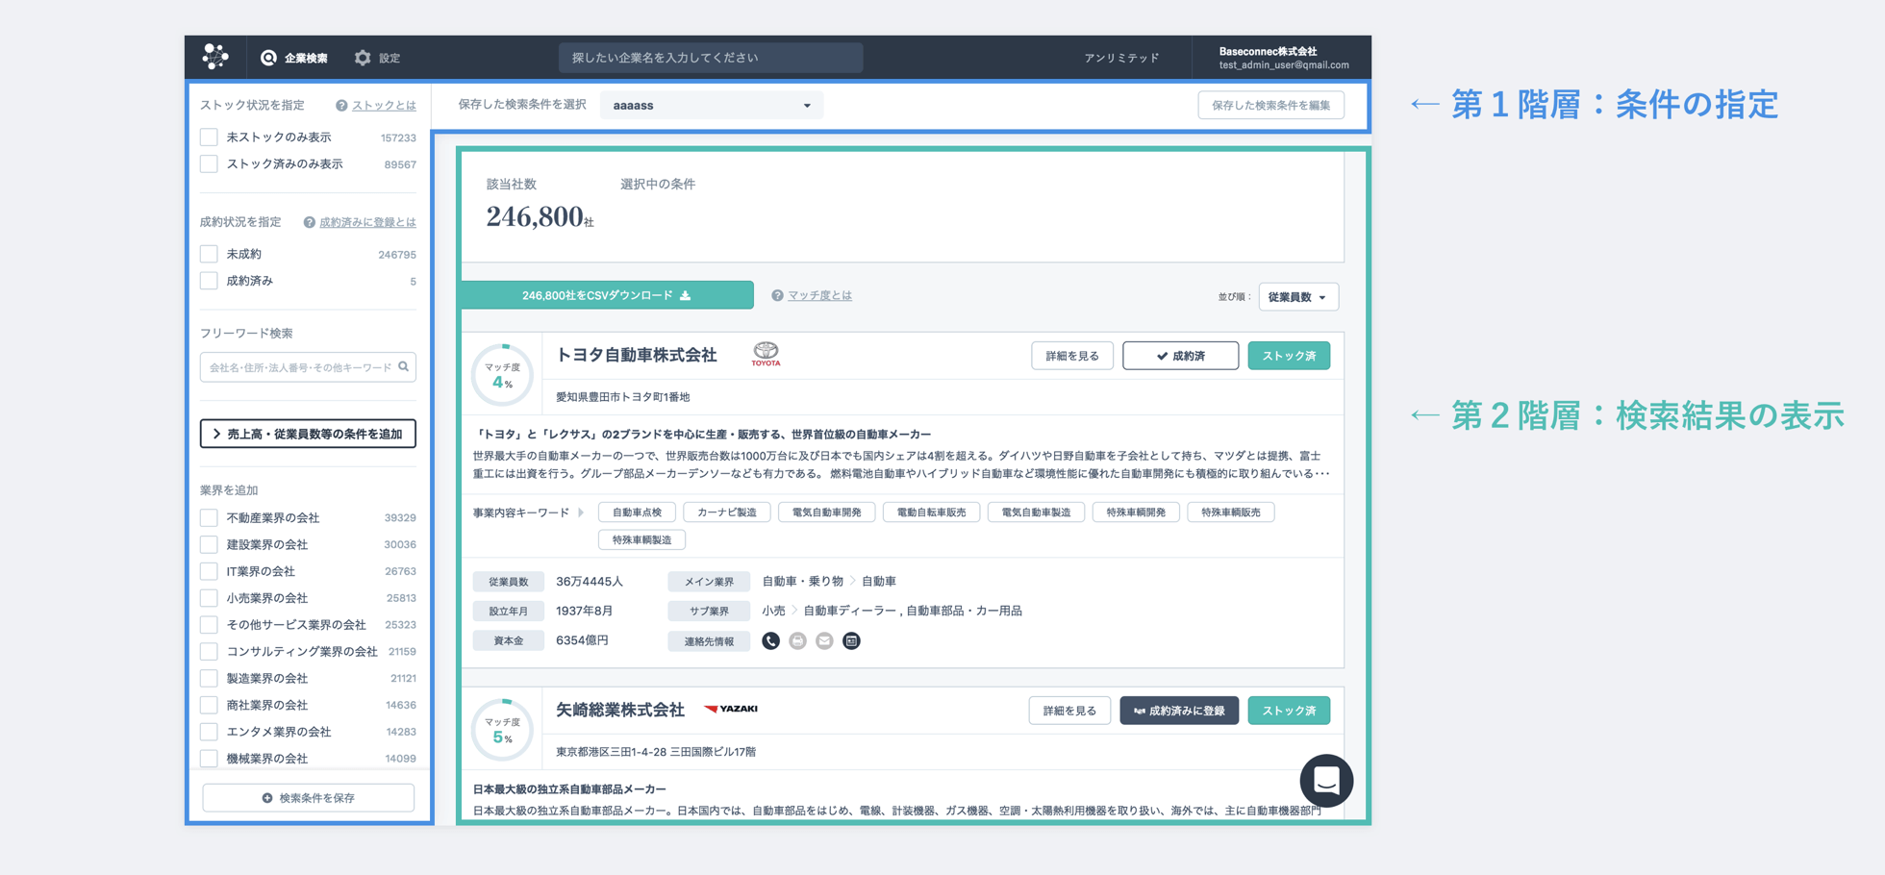Click the Toyota logo thumbnail

click(x=767, y=355)
